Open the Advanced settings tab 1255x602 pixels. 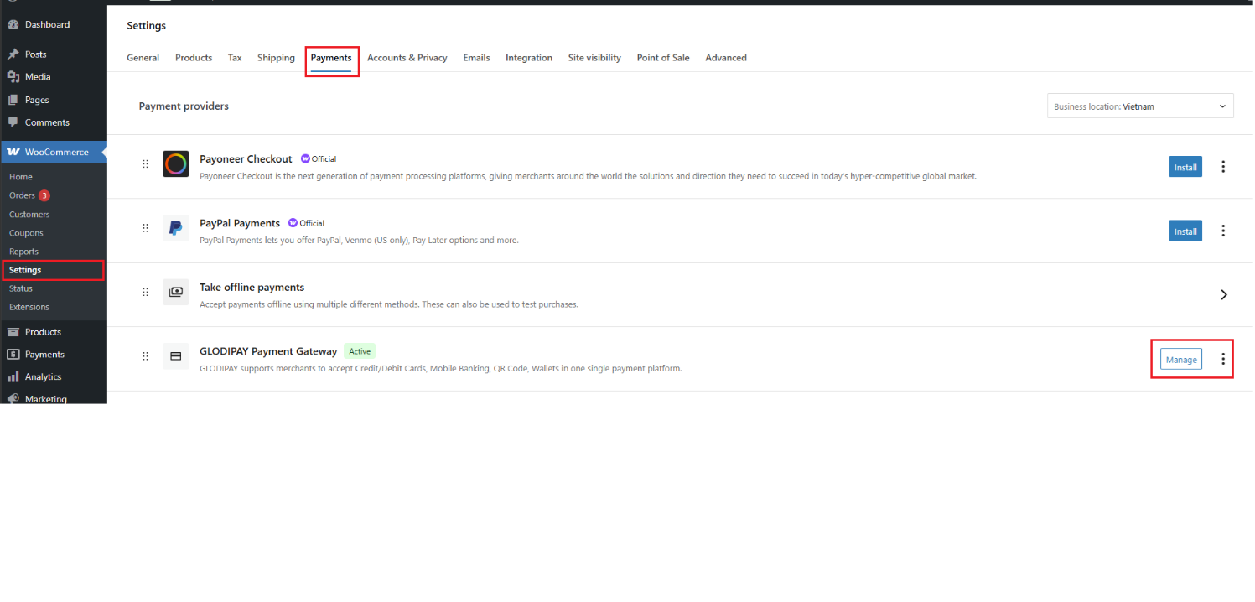[x=726, y=58]
